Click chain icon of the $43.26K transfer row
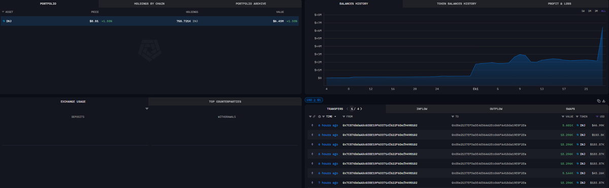The image size is (609, 188). (x=312, y=173)
